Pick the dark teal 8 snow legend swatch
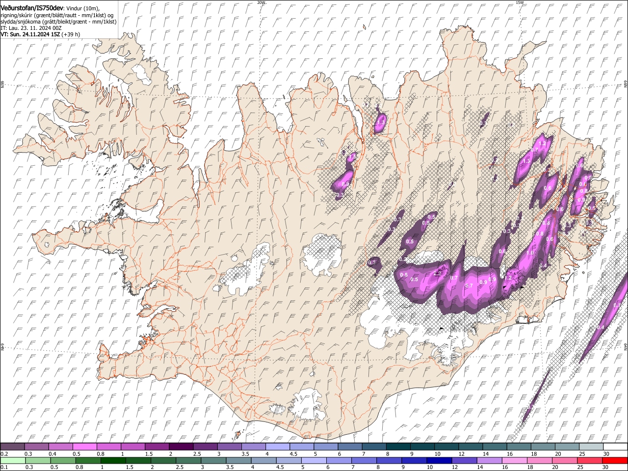Image resolution: width=628 pixels, height=471 pixels. [398, 447]
